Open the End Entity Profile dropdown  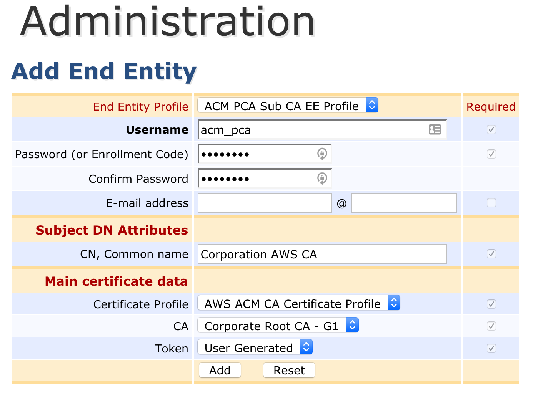[x=288, y=106]
